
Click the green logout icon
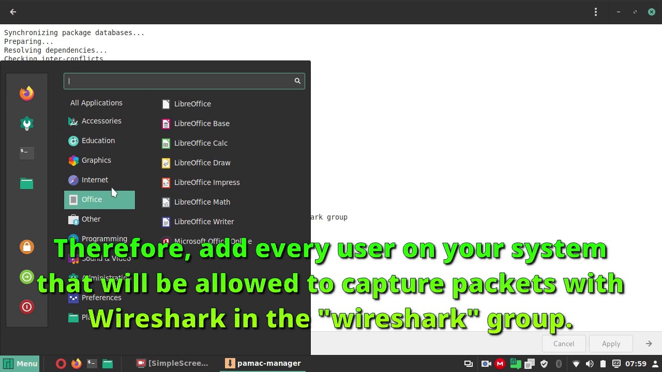(27, 277)
